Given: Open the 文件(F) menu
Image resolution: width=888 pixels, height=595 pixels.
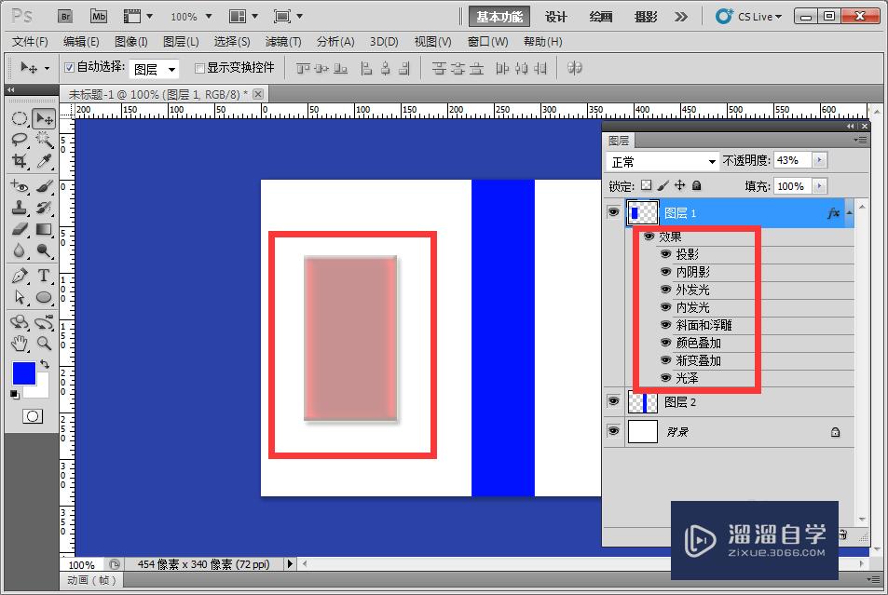Looking at the screenshot, I should 30,42.
